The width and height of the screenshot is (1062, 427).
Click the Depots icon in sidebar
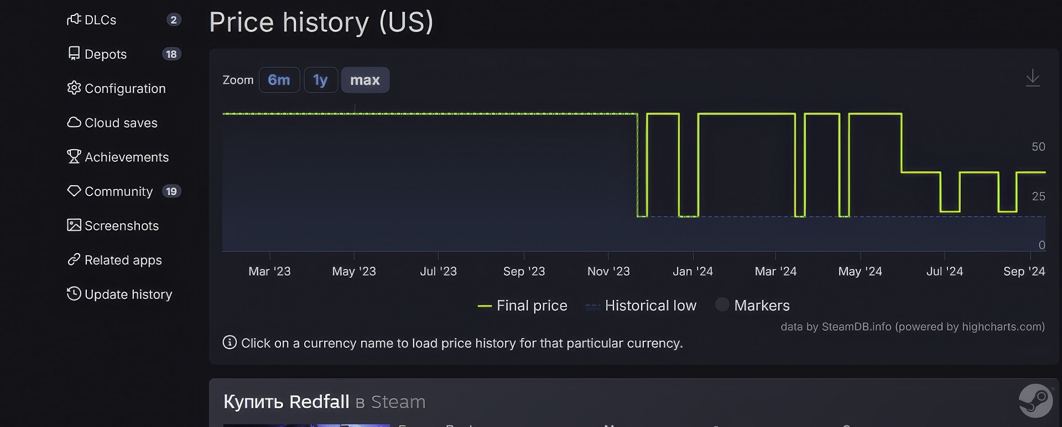74,54
